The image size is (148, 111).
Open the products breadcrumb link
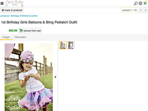(x=5, y=16)
